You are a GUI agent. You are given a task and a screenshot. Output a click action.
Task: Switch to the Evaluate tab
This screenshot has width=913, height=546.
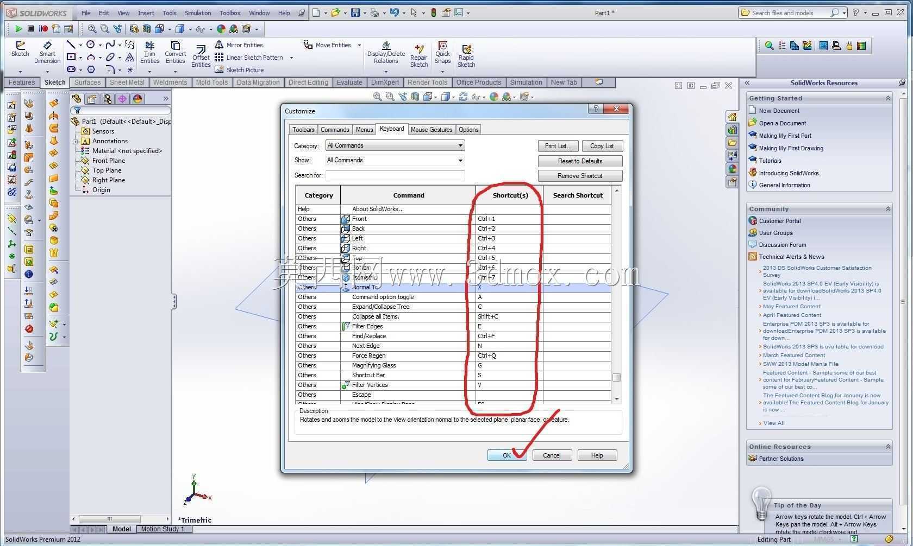(x=349, y=82)
